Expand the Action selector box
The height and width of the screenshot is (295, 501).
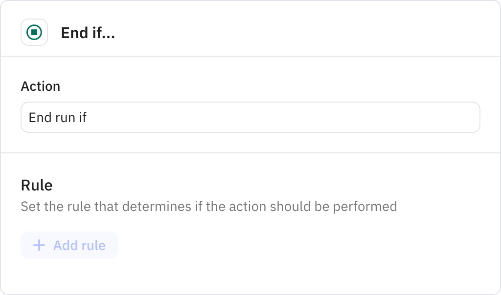250,117
